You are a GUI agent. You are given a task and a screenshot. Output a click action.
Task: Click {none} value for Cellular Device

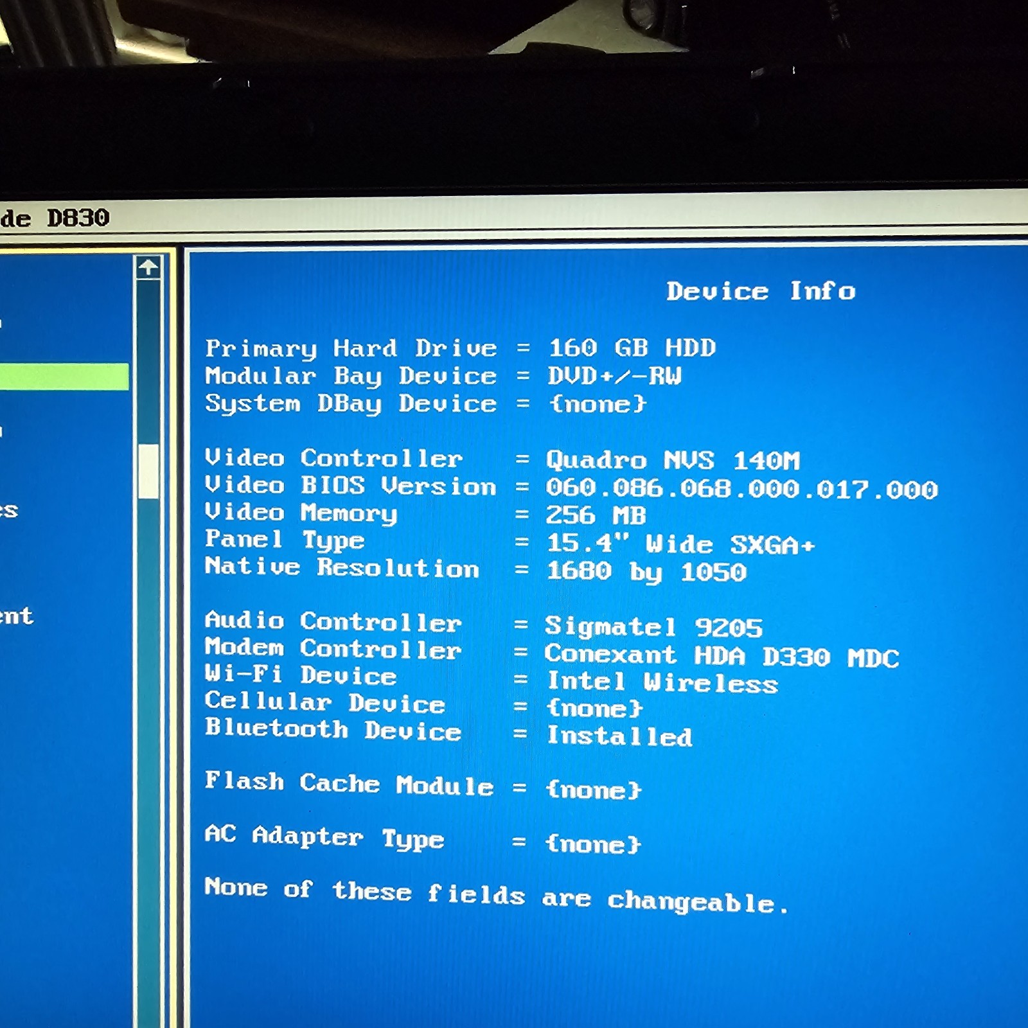[x=594, y=709]
